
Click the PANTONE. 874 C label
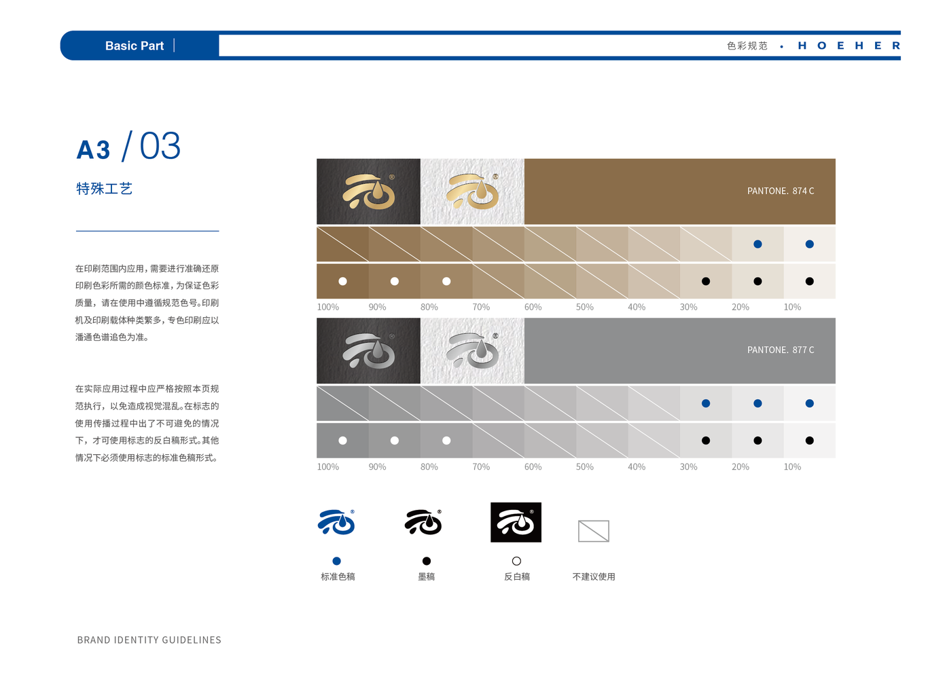pos(781,191)
